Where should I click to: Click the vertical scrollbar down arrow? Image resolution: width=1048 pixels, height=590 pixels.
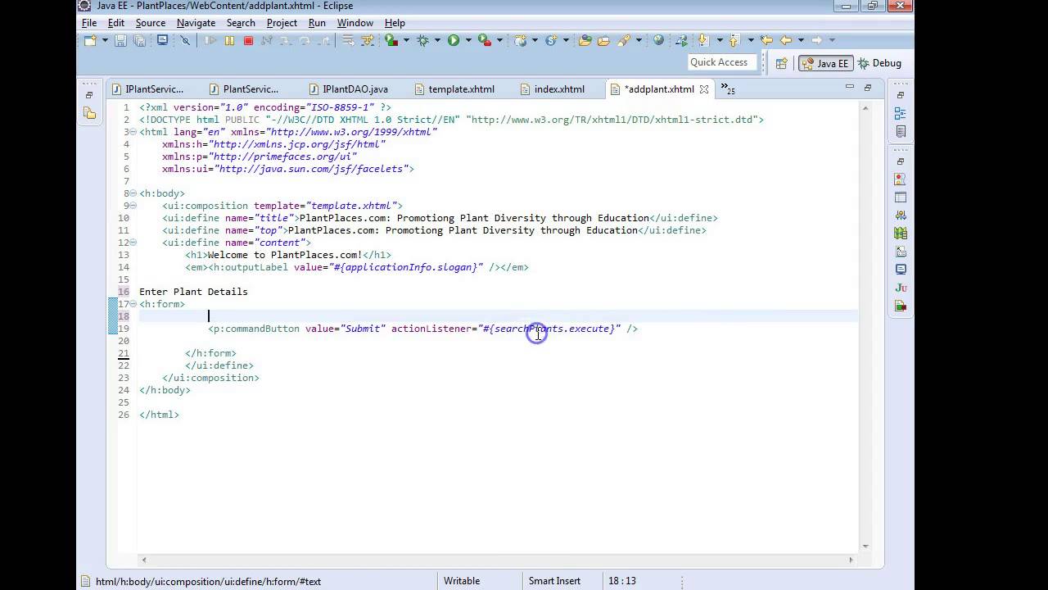coord(865,546)
